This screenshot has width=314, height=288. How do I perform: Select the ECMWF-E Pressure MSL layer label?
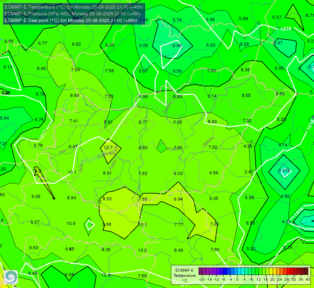point(72,14)
